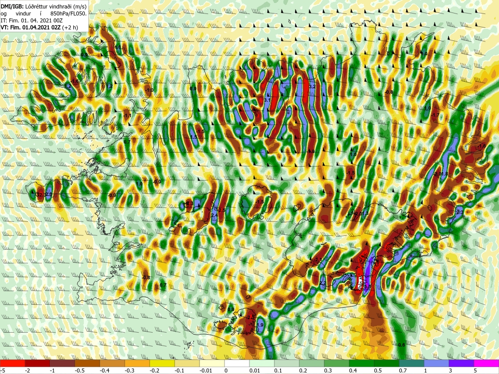The width and height of the screenshot is (499, 374).
Task: Click the -1.7 value label on the map
Action: 435,115
